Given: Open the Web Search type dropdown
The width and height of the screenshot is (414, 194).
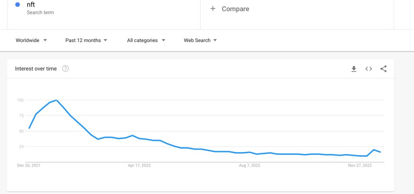Looking at the screenshot, I should coord(200,40).
